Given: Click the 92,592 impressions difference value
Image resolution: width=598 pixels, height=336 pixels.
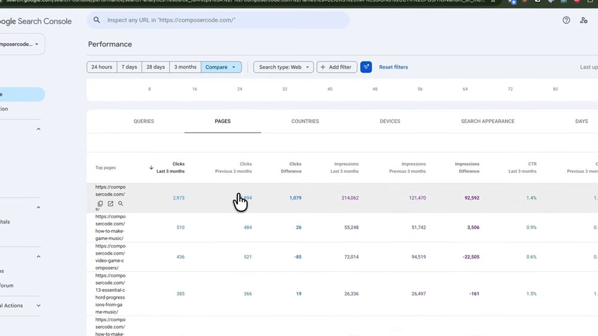Looking at the screenshot, I should point(472,198).
